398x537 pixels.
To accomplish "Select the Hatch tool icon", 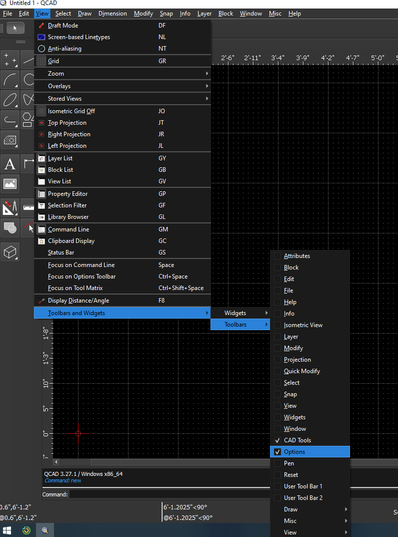I will tap(10, 140).
